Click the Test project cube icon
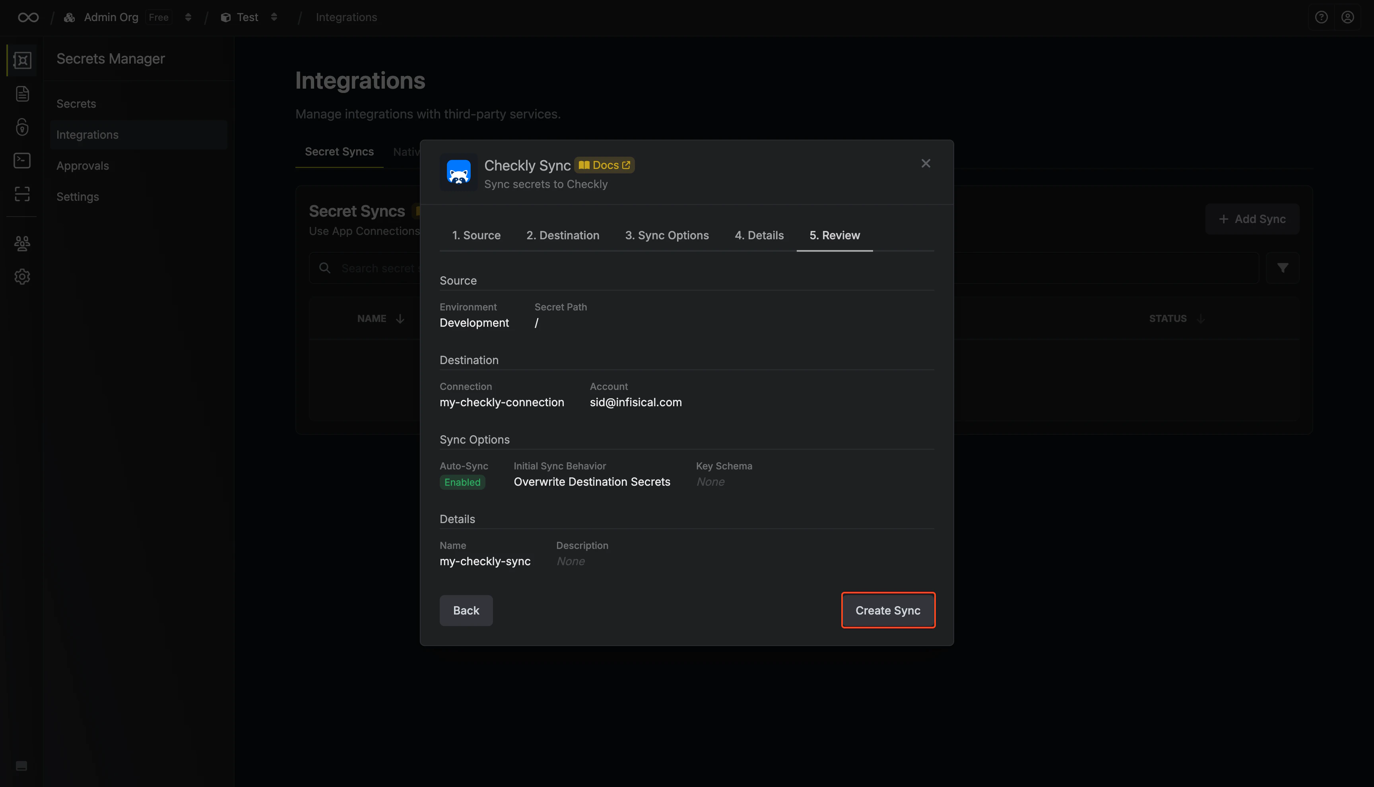 click(226, 17)
